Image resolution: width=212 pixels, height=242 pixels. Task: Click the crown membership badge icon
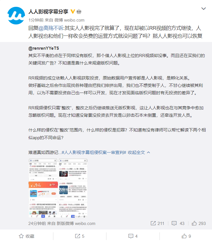(79, 12)
